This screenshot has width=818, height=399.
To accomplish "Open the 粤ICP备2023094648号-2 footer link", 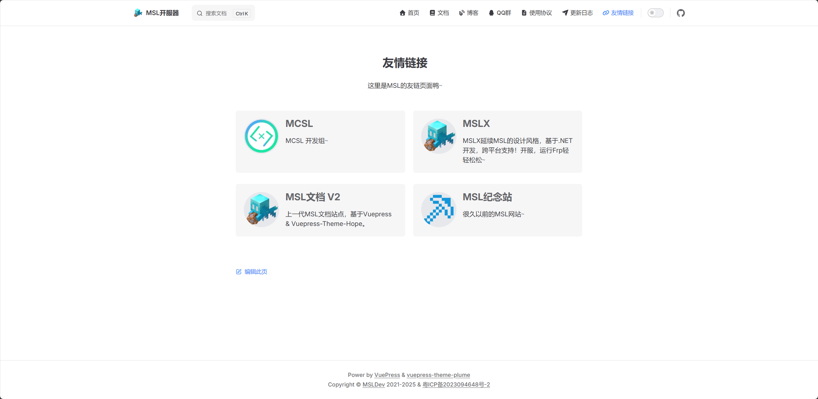I will pos(456,385).
